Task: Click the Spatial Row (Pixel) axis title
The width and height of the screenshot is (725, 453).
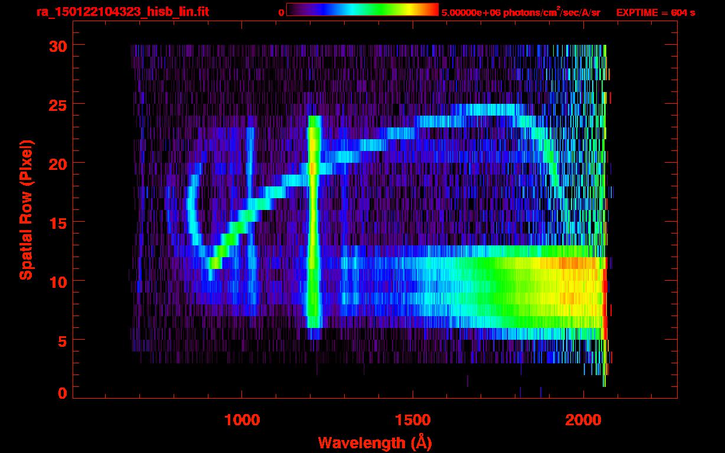Action: click(x=26, y=210)
